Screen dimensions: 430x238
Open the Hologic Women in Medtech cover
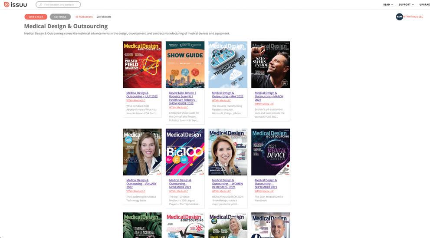(228, 152)
